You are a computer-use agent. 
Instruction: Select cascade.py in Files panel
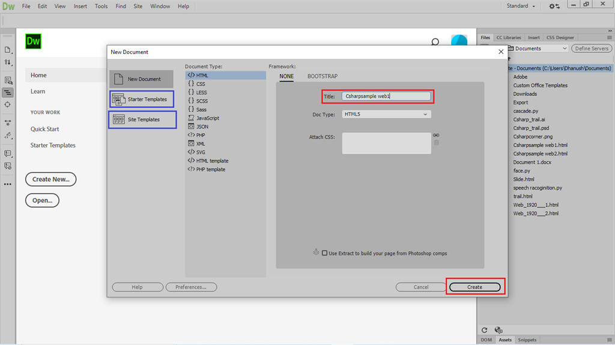coord(526,111)
